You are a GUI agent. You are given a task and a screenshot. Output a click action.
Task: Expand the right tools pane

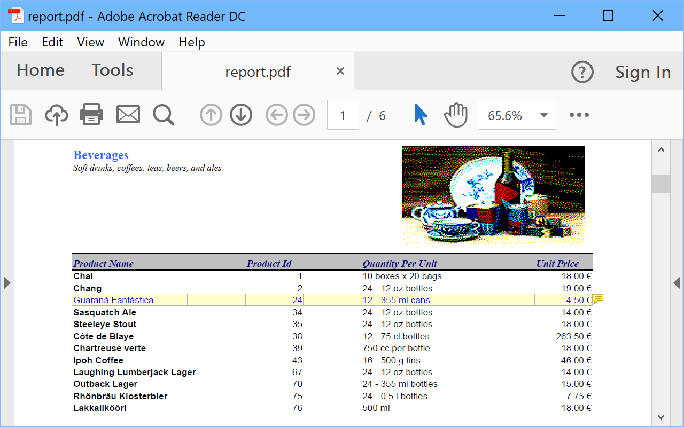click(677, 282)
